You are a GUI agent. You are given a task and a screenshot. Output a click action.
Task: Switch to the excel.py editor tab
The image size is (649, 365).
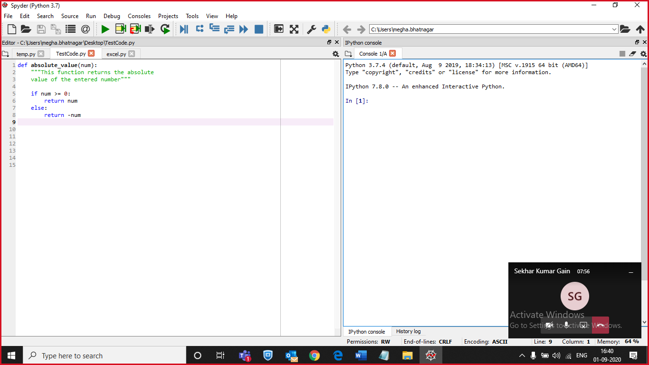tap(116, 54)
